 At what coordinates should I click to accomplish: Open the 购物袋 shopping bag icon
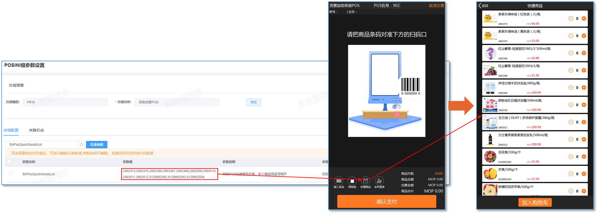pyautogui.click(x=352, y=181)
